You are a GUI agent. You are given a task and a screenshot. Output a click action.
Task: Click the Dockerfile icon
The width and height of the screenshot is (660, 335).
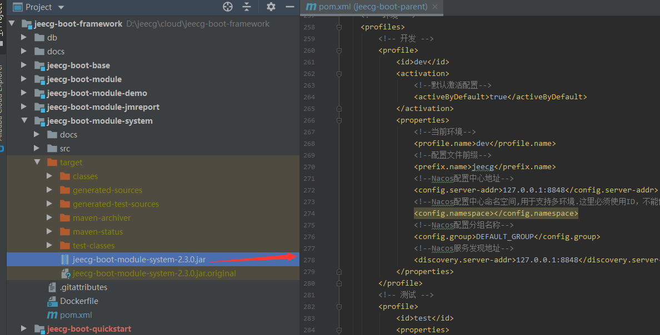[52, 301]
